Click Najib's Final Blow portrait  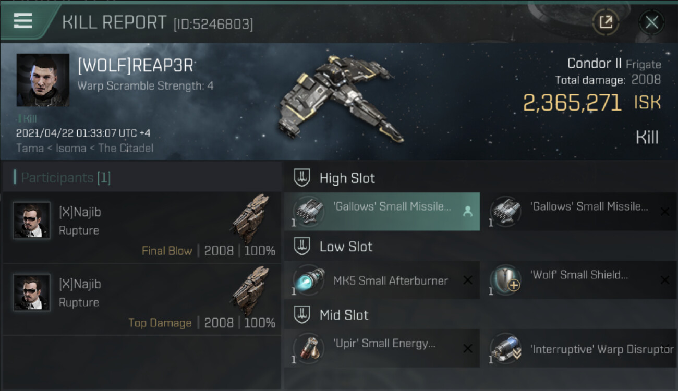pos(32,221)
